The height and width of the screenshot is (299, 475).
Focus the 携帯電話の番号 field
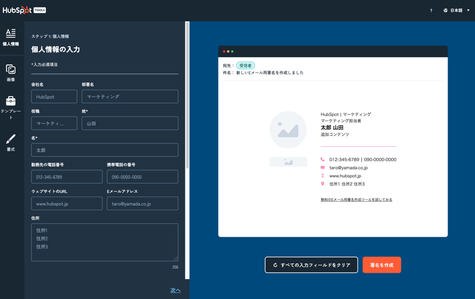[x=142, y=177]
